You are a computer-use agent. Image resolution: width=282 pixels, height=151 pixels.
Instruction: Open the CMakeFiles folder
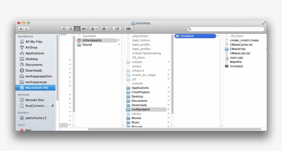click(238, 49)
